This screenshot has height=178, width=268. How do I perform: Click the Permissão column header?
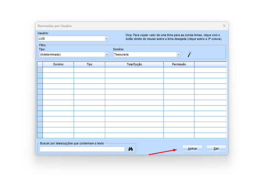point(179,64)
